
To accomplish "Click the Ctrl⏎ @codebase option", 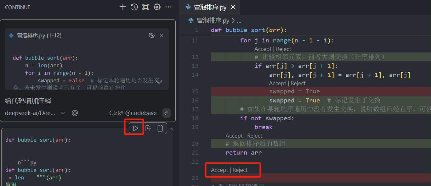I will 133,113.
